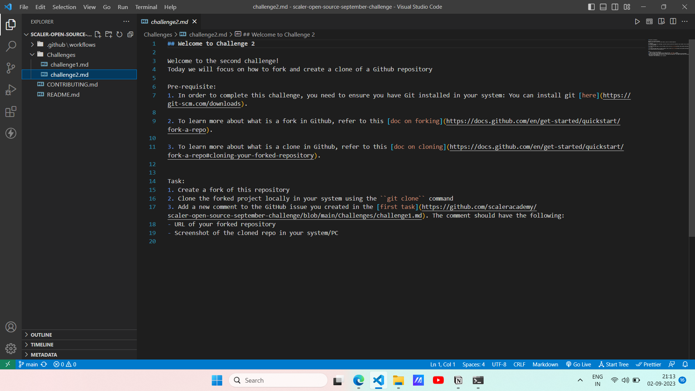
Task: Collapse the Challenges folder
Action: (x=32, y=55)
